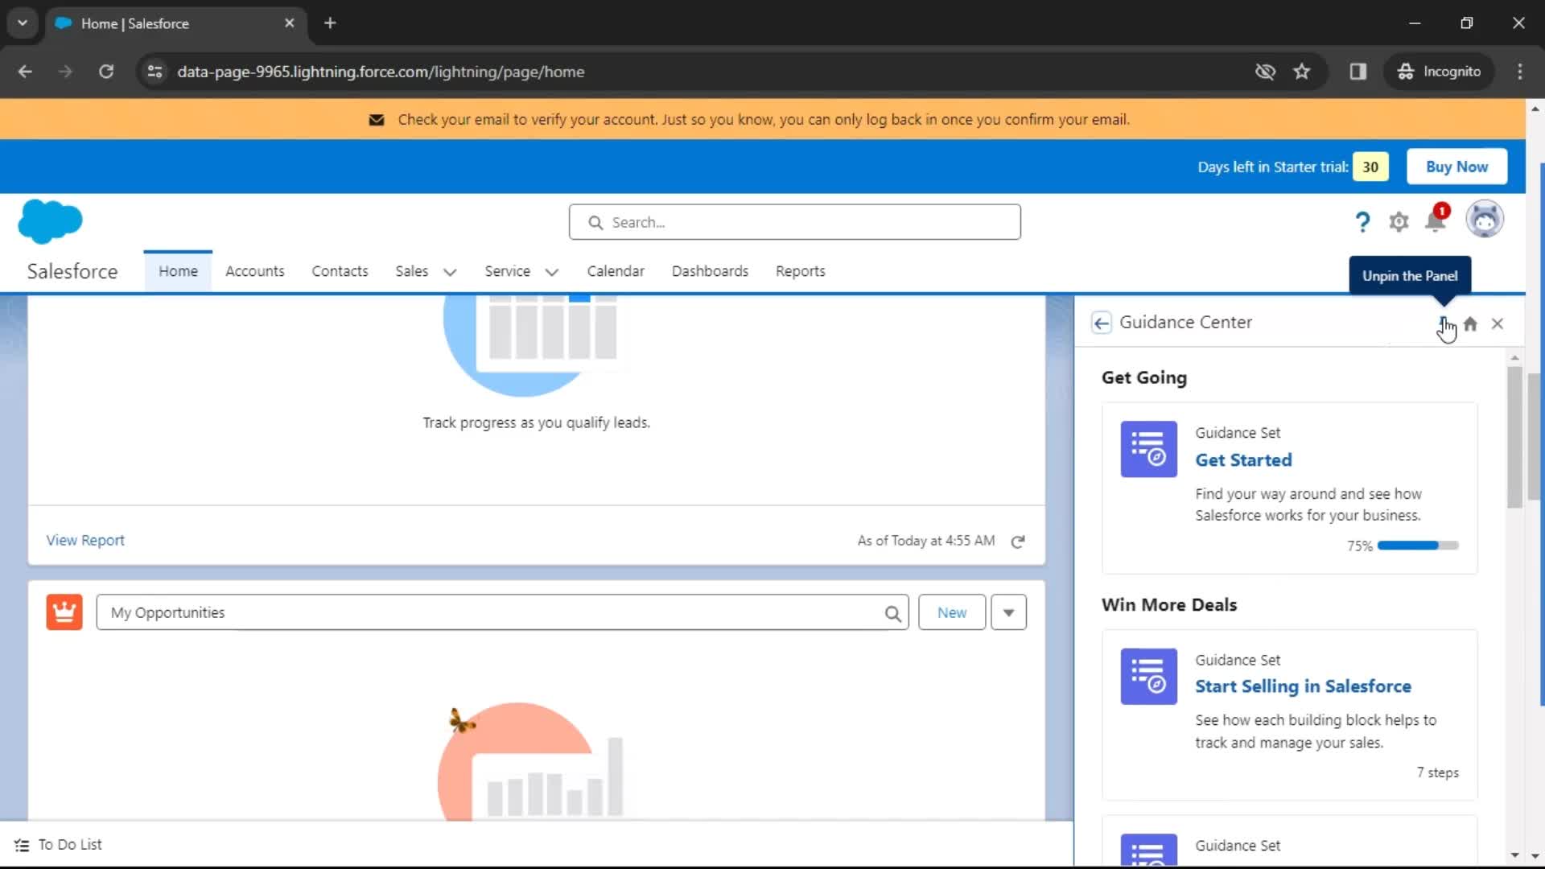Open Start Selling in Salesforce link
Image resolution: width=1545 pixels, height=869 pixels.
(x=1303, y=686)
